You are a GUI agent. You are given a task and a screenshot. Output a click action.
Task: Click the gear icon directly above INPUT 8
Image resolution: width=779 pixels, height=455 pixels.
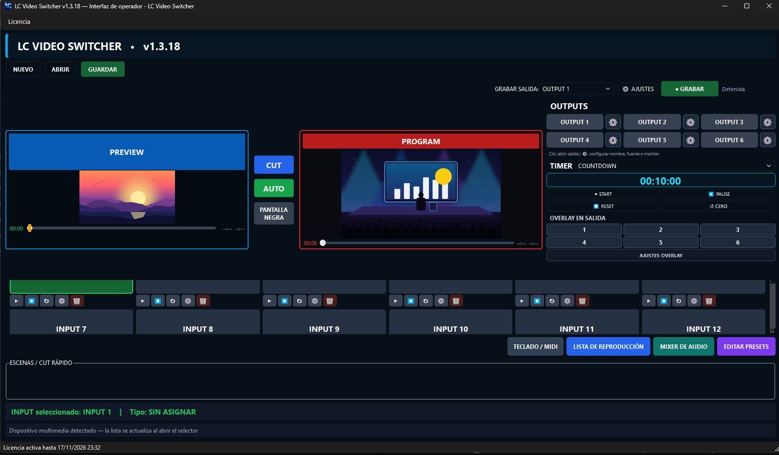pos(188,301)
